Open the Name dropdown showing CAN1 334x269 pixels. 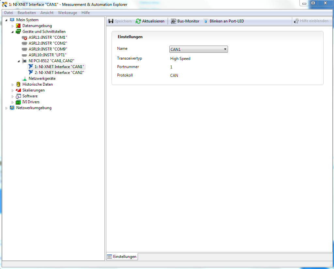199,49
